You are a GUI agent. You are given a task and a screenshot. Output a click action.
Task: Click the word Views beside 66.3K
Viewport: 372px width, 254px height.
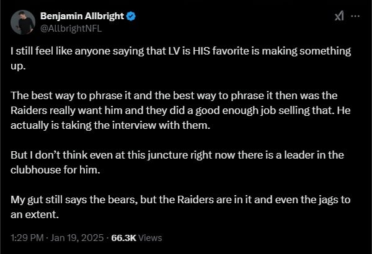[x=152, y=237]
